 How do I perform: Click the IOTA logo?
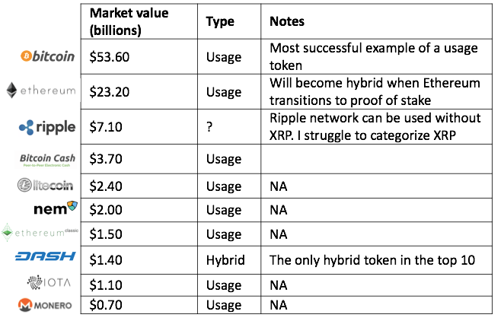49,282
